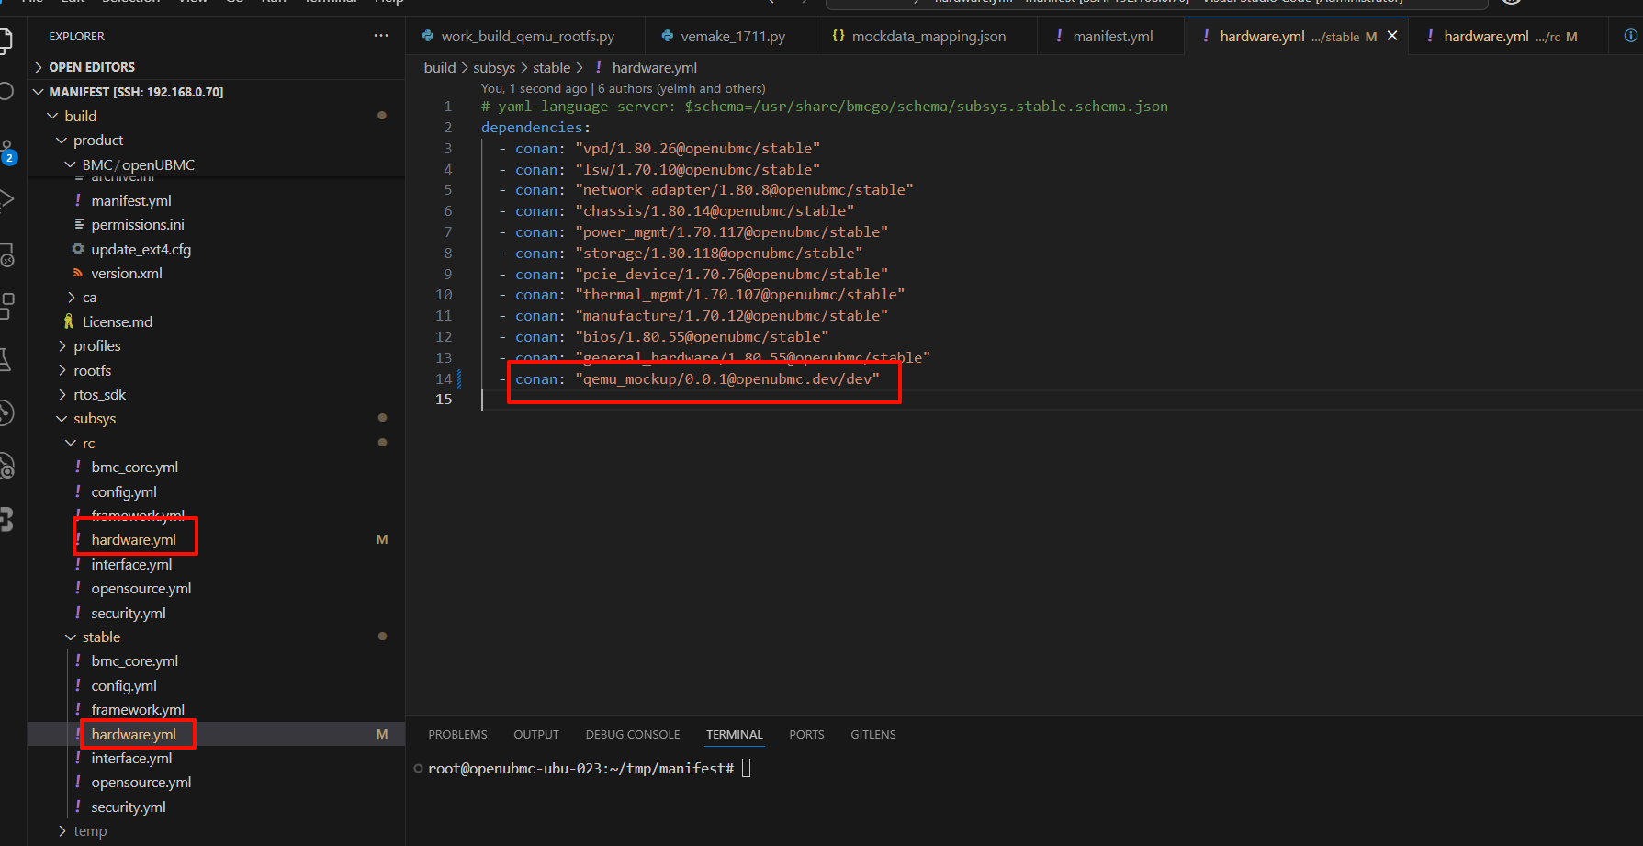Viewport: 1643px width, 846px height.
Task: Expand the OPEN EDITORS section
Action: click(91, 67)
